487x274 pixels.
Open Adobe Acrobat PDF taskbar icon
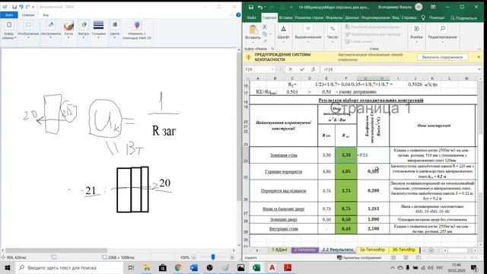[x=288, y=267]
